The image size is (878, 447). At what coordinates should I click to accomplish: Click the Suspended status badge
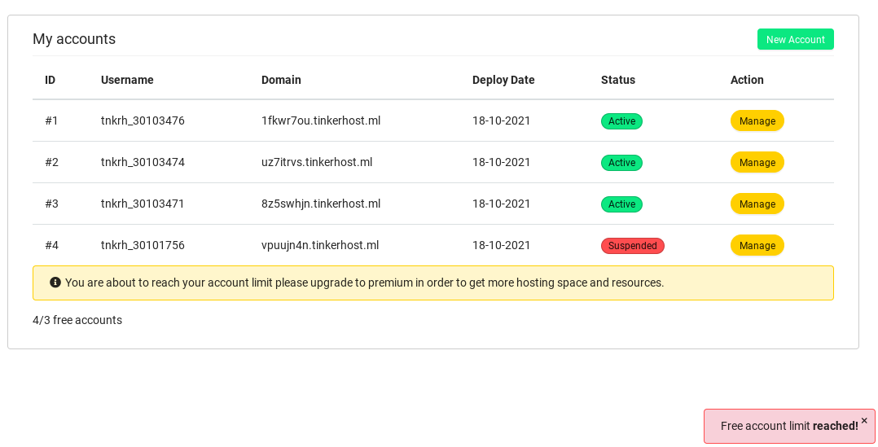(633, 246)
